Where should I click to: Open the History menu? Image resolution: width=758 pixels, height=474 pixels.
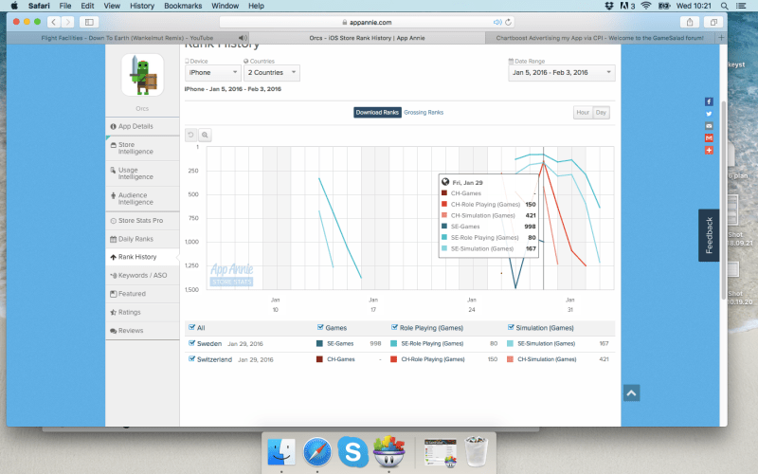(x=142, y=6)
